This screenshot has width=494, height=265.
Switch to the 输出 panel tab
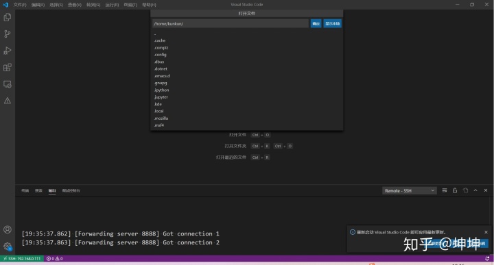(52, 190)
